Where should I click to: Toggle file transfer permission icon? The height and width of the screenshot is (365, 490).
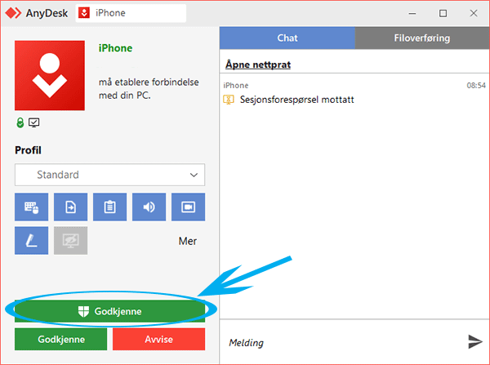point(70,207)
